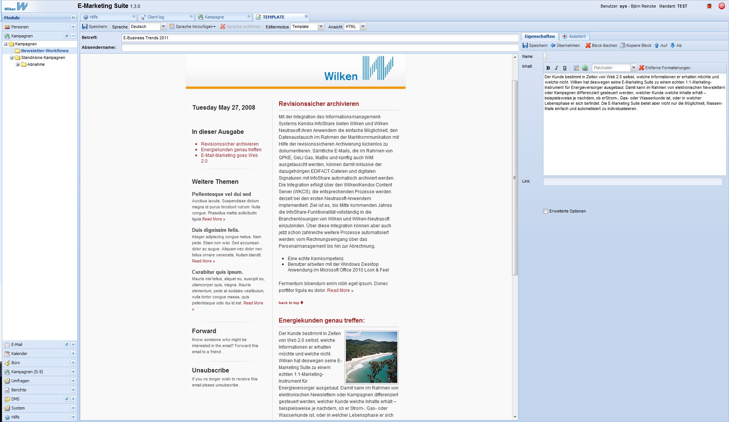Click the globe link icon in editor toolbar

tap(585, 68)
